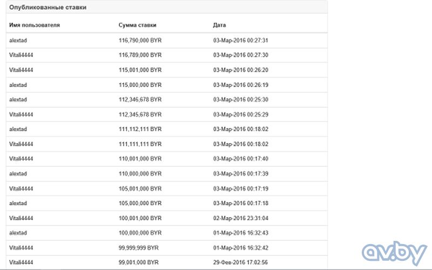This screenshot has width=432, height=270.
Task: Click the 'Дата' column header
Action: 219,25
